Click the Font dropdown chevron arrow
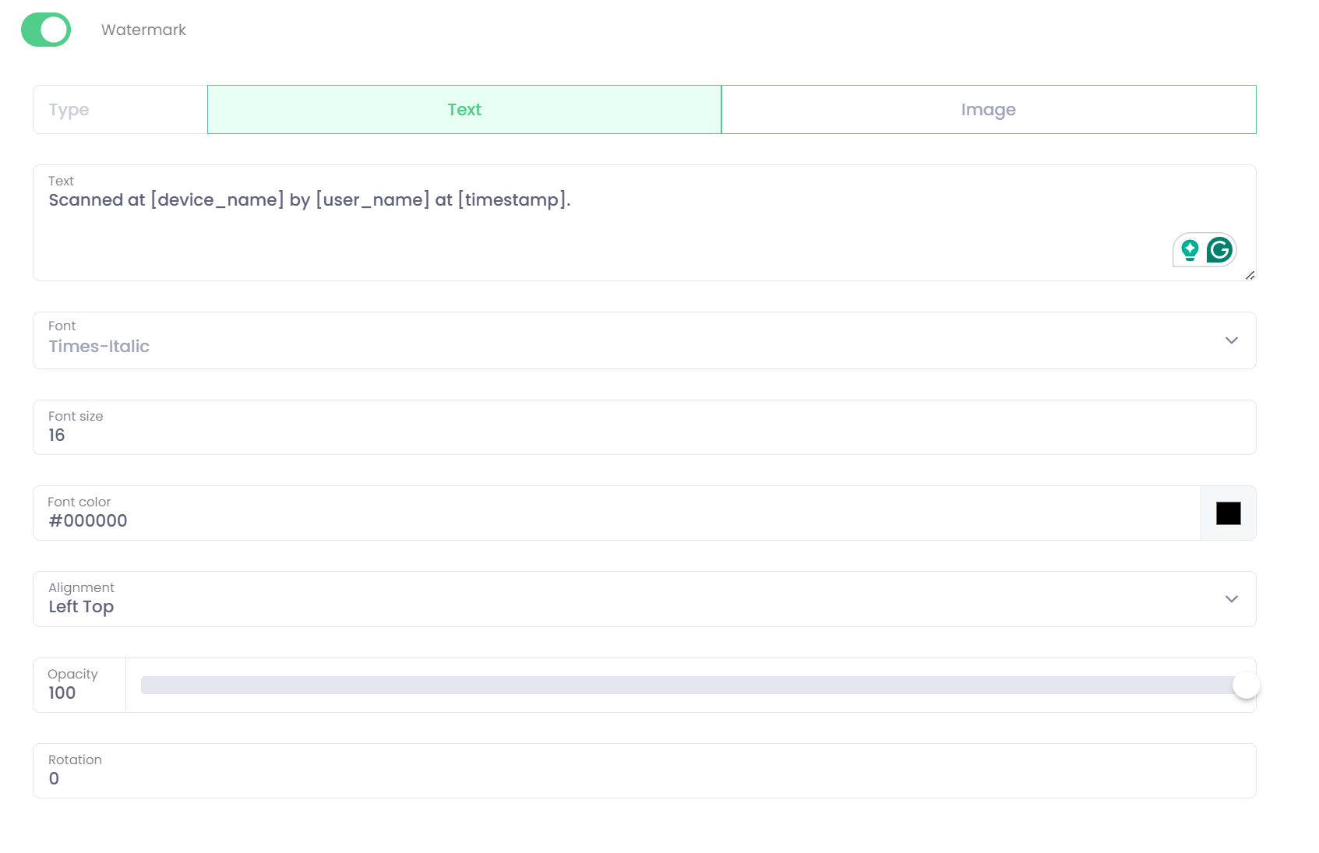 (1231, 340)
